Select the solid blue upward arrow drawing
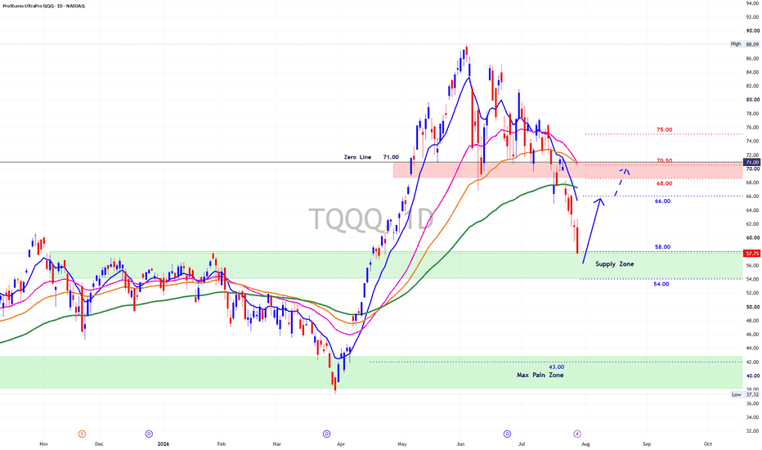Screen dimensions: 762x450 click(x=593, y=231)
